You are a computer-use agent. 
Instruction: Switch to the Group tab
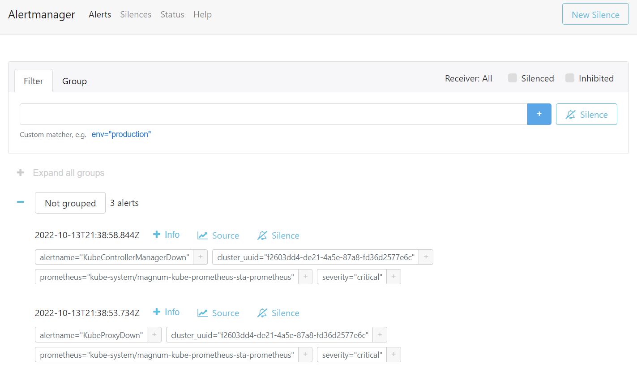pos(74,81)
